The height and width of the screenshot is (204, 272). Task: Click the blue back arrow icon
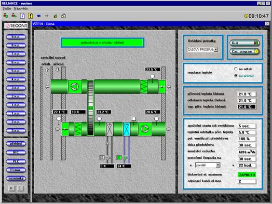39,16
